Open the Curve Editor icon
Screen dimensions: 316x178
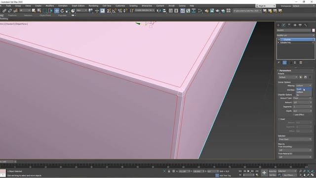tap(188, 11)
